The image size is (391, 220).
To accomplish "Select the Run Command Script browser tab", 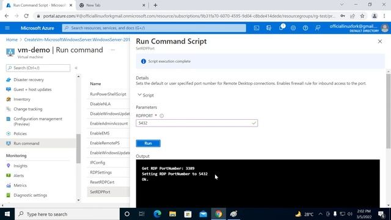I will point(39,5).
